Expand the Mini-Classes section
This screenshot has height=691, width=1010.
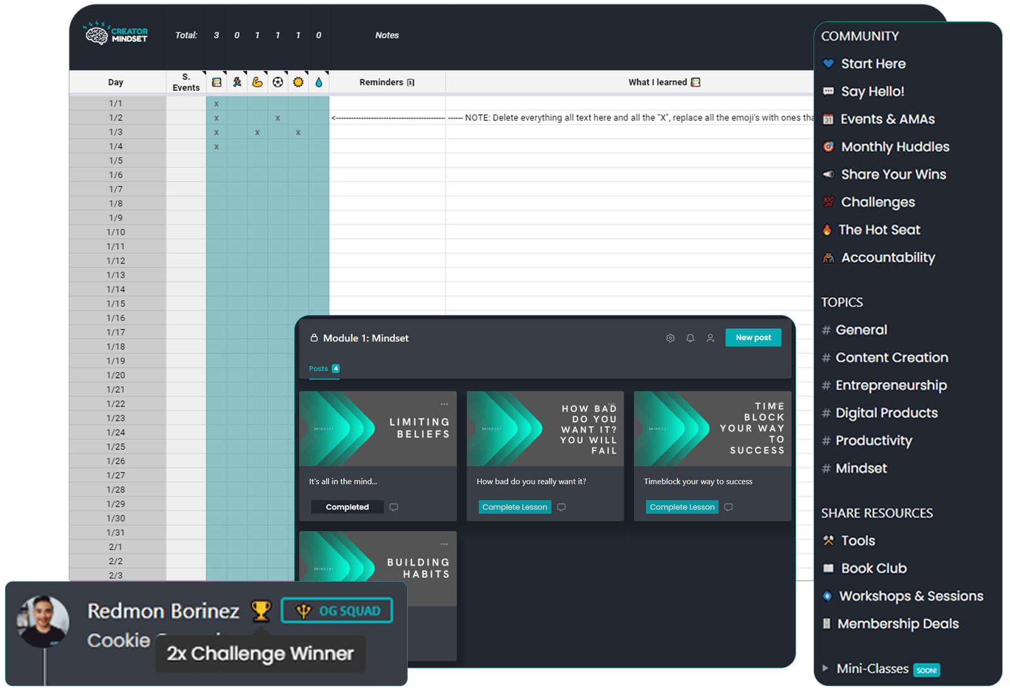pyautogui.click(x=826, y=668)
